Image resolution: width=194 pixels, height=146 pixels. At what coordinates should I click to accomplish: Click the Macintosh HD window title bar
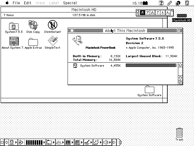coord(84,9)
